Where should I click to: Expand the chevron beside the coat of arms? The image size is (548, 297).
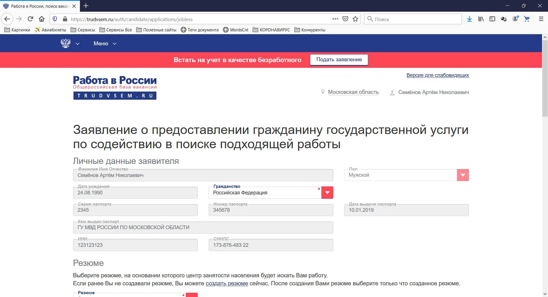click(77, 44)
